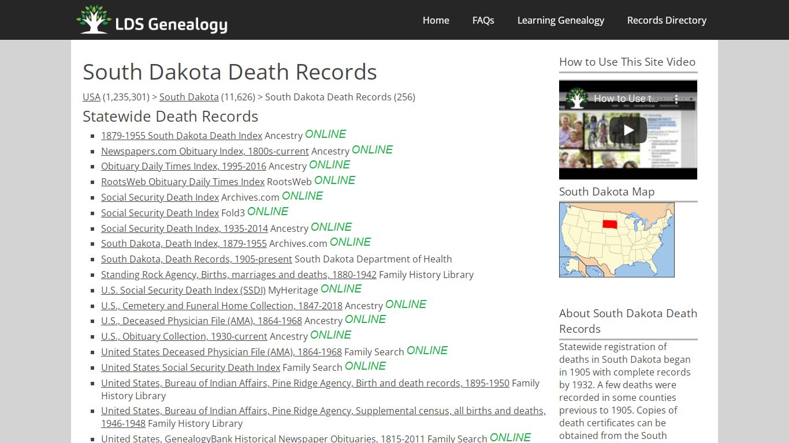Open South Dakota, Death Records, 1905-present

tap(196, 259)
